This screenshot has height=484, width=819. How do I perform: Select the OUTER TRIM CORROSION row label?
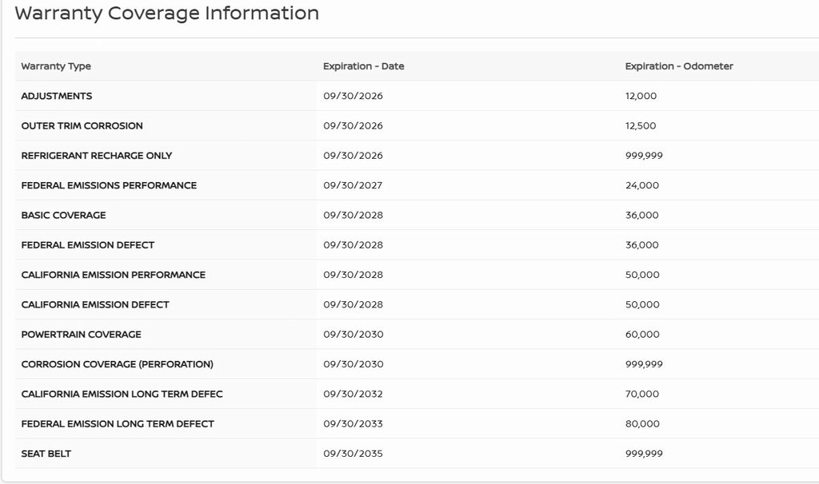[x=82, y=125]
